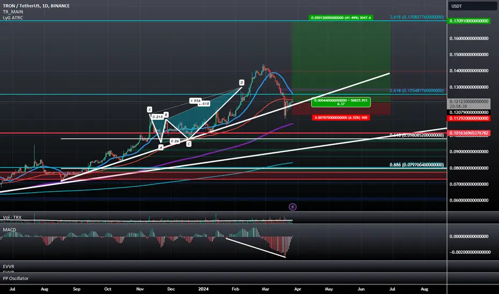Click the purple lightning bolt event icon
Viewport: 499px width, 294px height.
tap(292, 207)
